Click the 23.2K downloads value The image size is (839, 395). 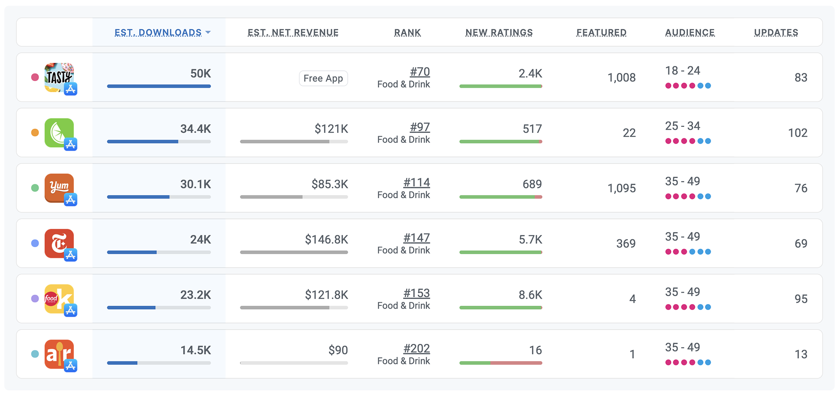point(195,294)
